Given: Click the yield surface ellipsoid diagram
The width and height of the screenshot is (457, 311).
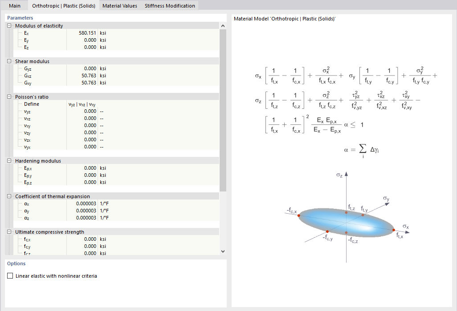Looking at the screenshot, I should 347,223.
